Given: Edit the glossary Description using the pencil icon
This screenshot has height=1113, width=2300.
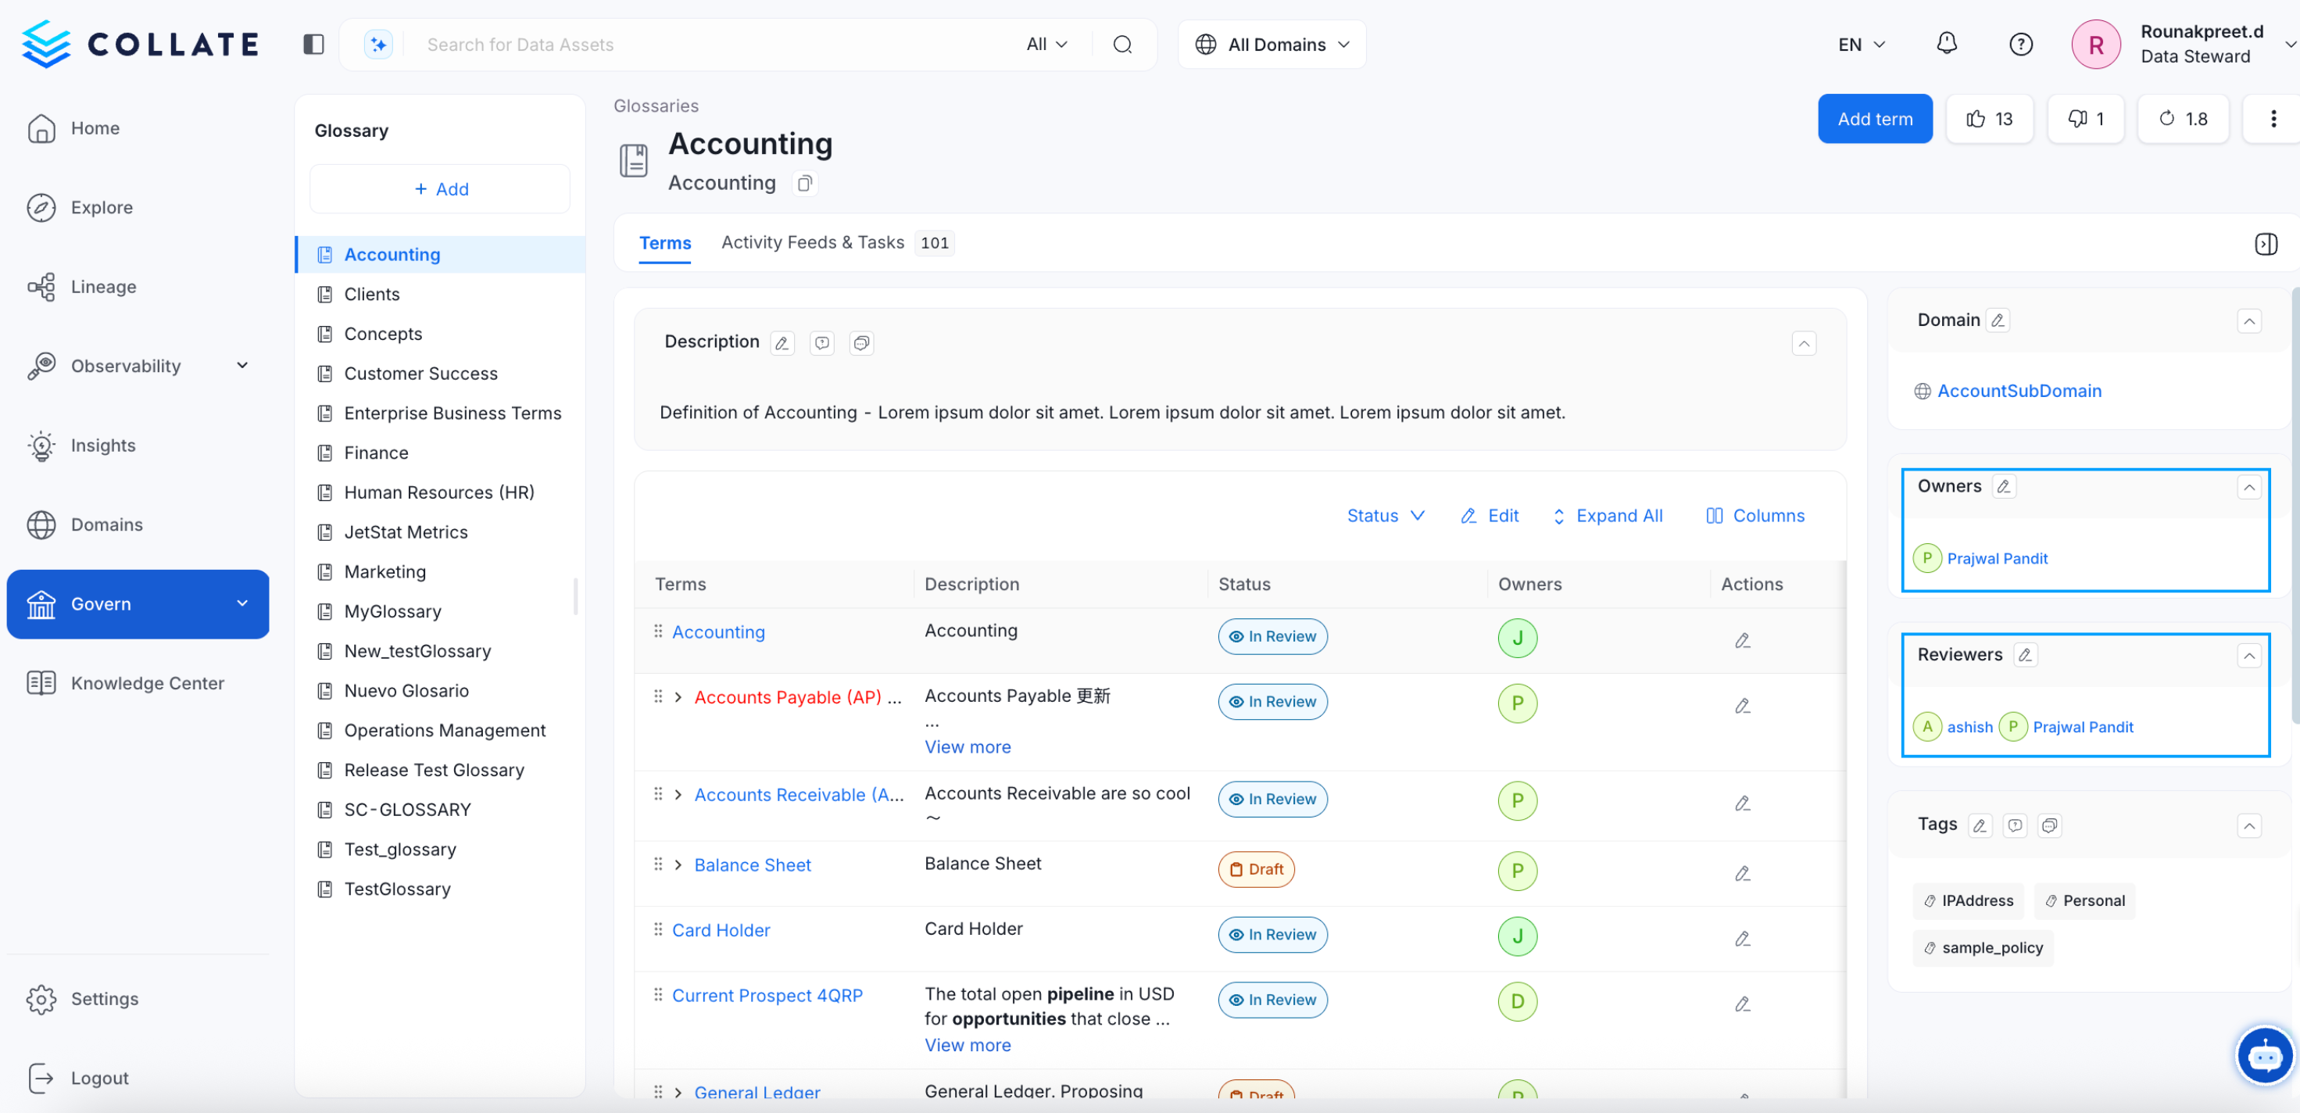Looking at the screenshot, I should pyautogui.click(x=782, y=342).
